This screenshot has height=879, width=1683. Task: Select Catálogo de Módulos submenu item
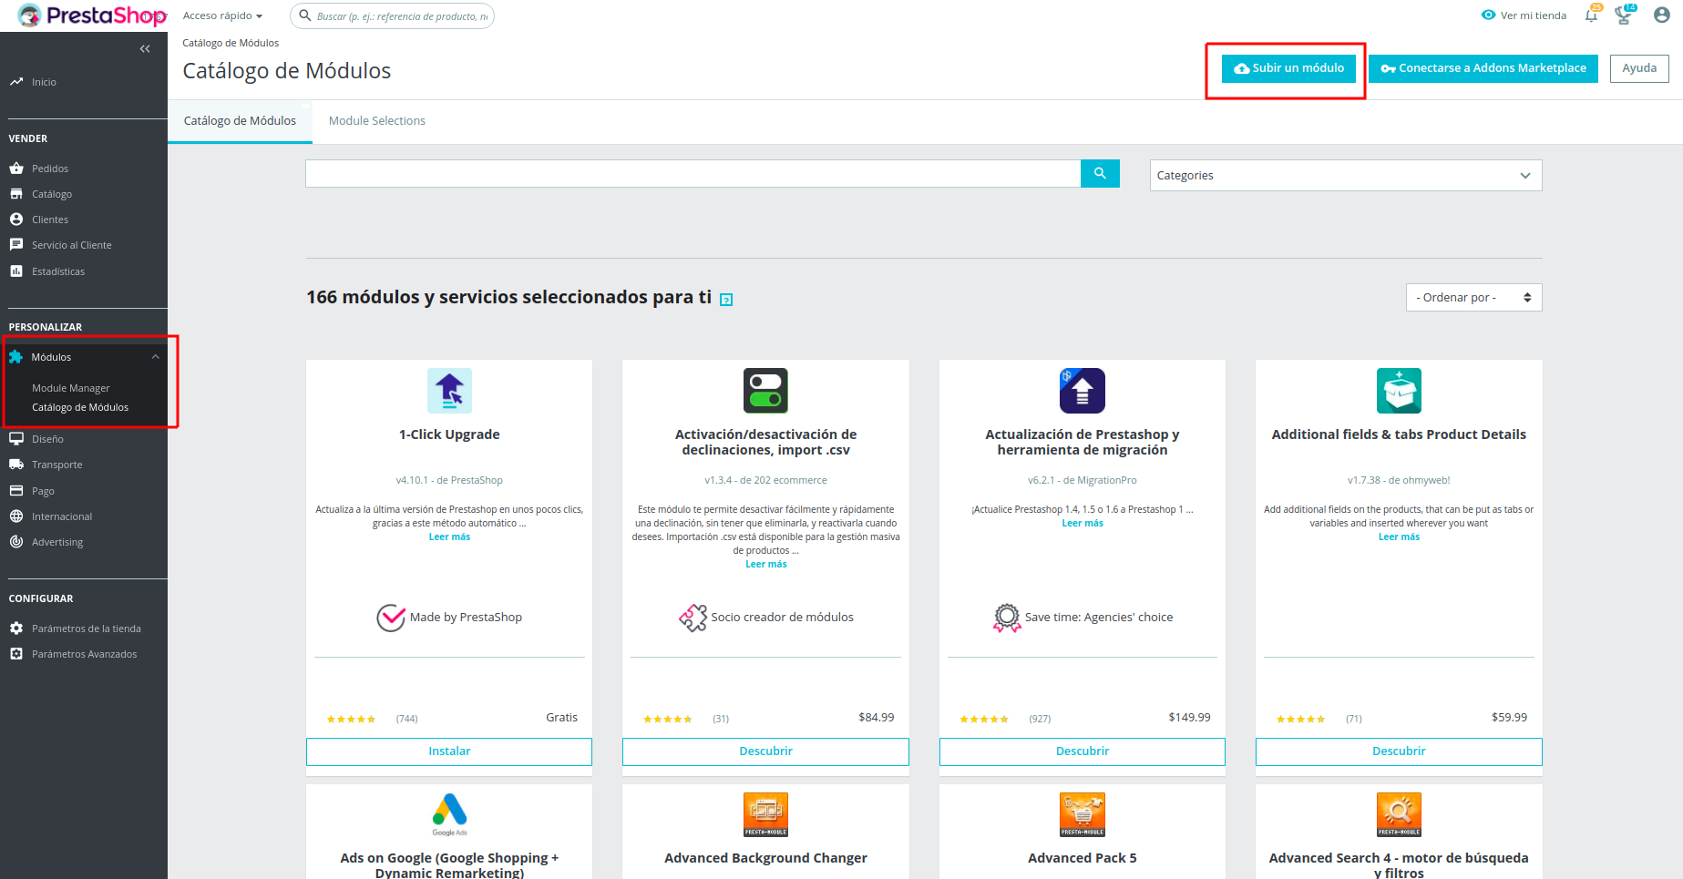80,407
